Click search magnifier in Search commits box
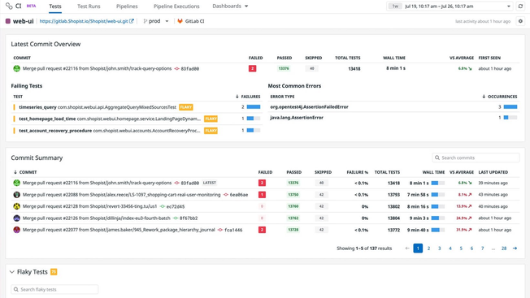Screen dimensions: 530x298 click(x=437, y=158)
